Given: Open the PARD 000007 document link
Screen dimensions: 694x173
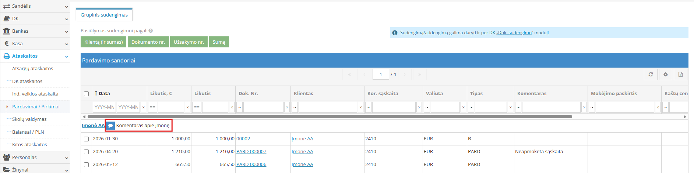Looking at the screenshot, I should (x=251, y=151).
